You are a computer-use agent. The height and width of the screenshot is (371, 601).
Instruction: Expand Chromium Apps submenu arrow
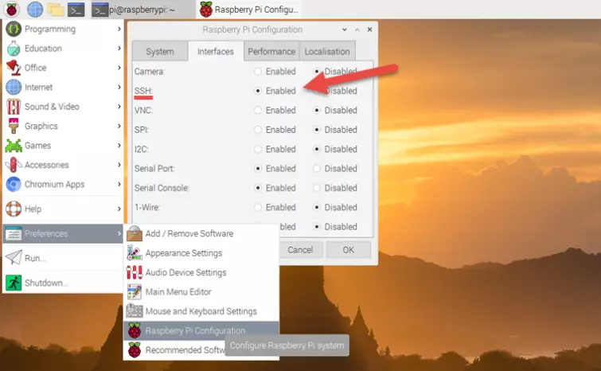pyautogui.click(x=119, y=185)
